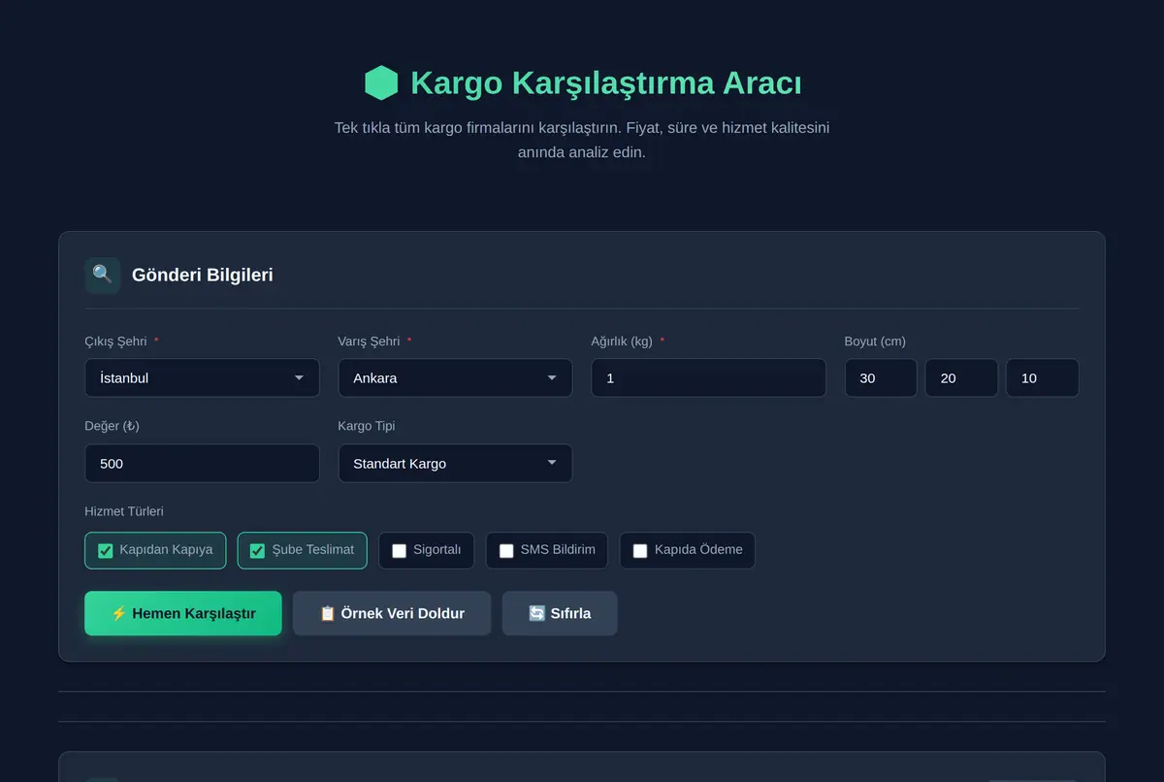Focus the Ağırlık (kg) input field

pos(708,377)
